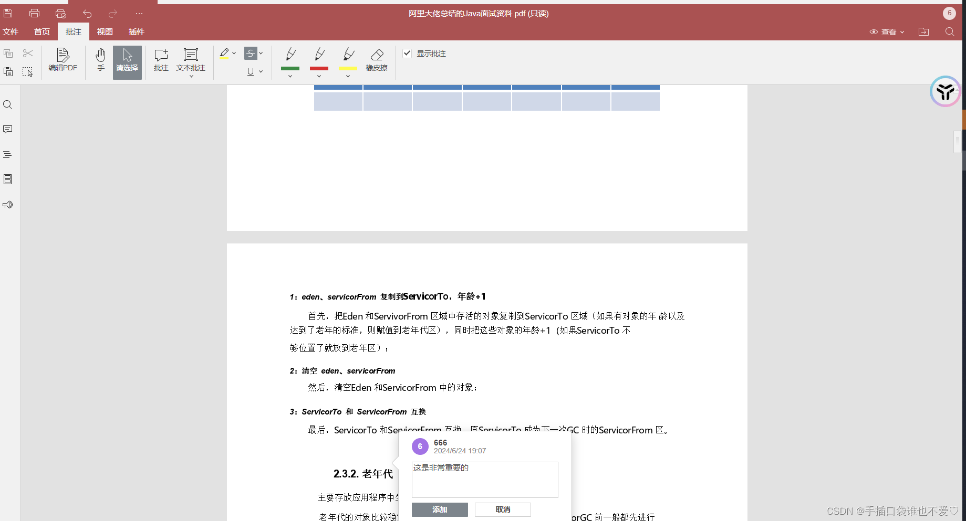Open the print preview icon
Viewport: 966px width, 521px height.
pos(61,14)
